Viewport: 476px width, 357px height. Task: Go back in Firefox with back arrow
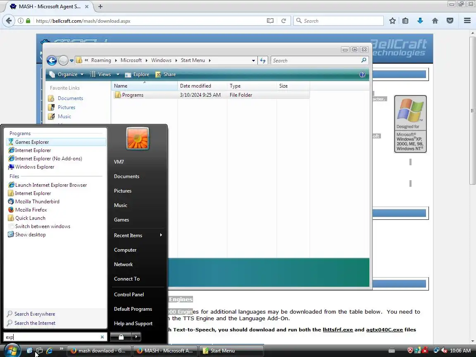tap(9, 21)
